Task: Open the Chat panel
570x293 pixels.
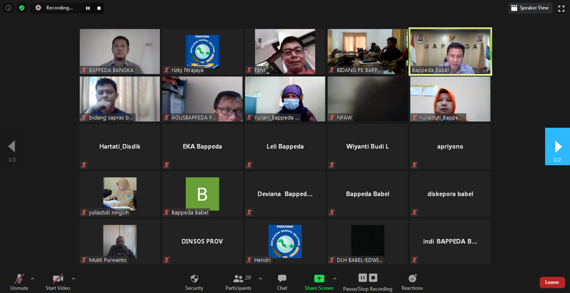Action: point(282,282)
